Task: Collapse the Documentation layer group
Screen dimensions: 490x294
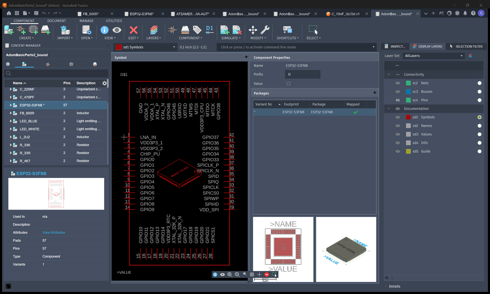Action: (389, 109)
